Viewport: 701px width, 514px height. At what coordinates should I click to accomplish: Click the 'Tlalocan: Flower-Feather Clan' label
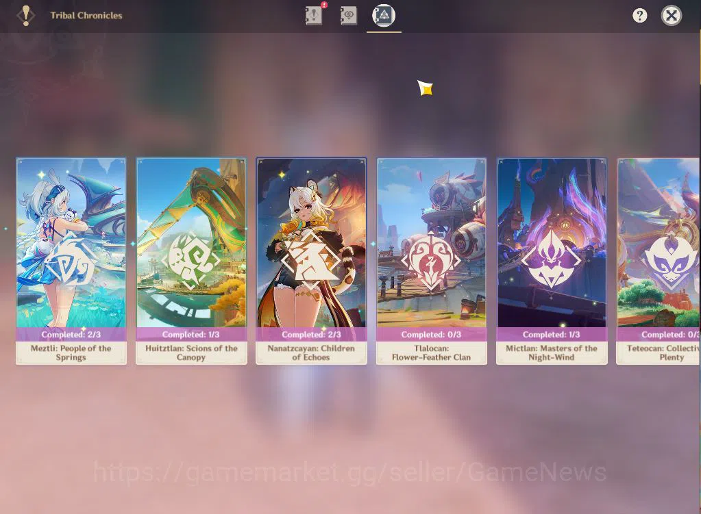pyautogui.click(x=432, y=352)
